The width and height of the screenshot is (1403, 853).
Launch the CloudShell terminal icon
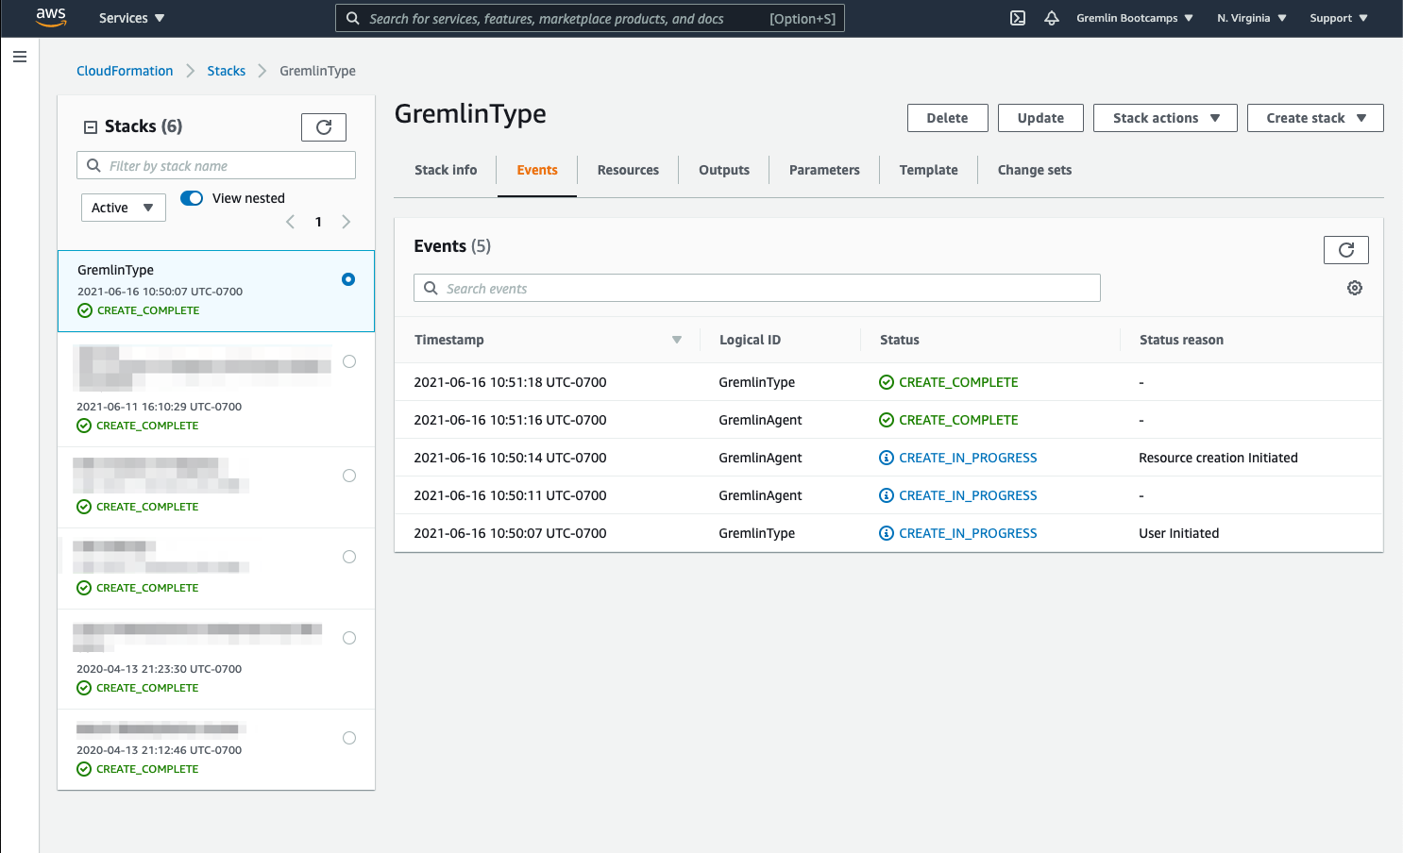pyautogui.click(x=1018, y=18)
